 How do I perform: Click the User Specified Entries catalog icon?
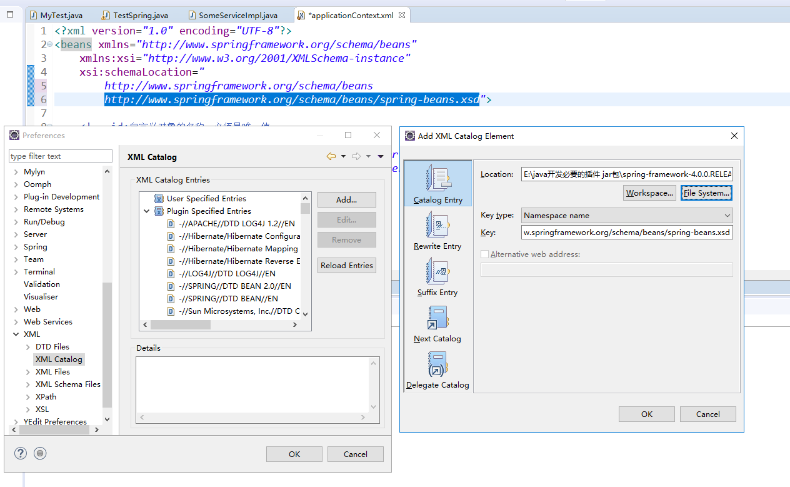pos(159,198)
